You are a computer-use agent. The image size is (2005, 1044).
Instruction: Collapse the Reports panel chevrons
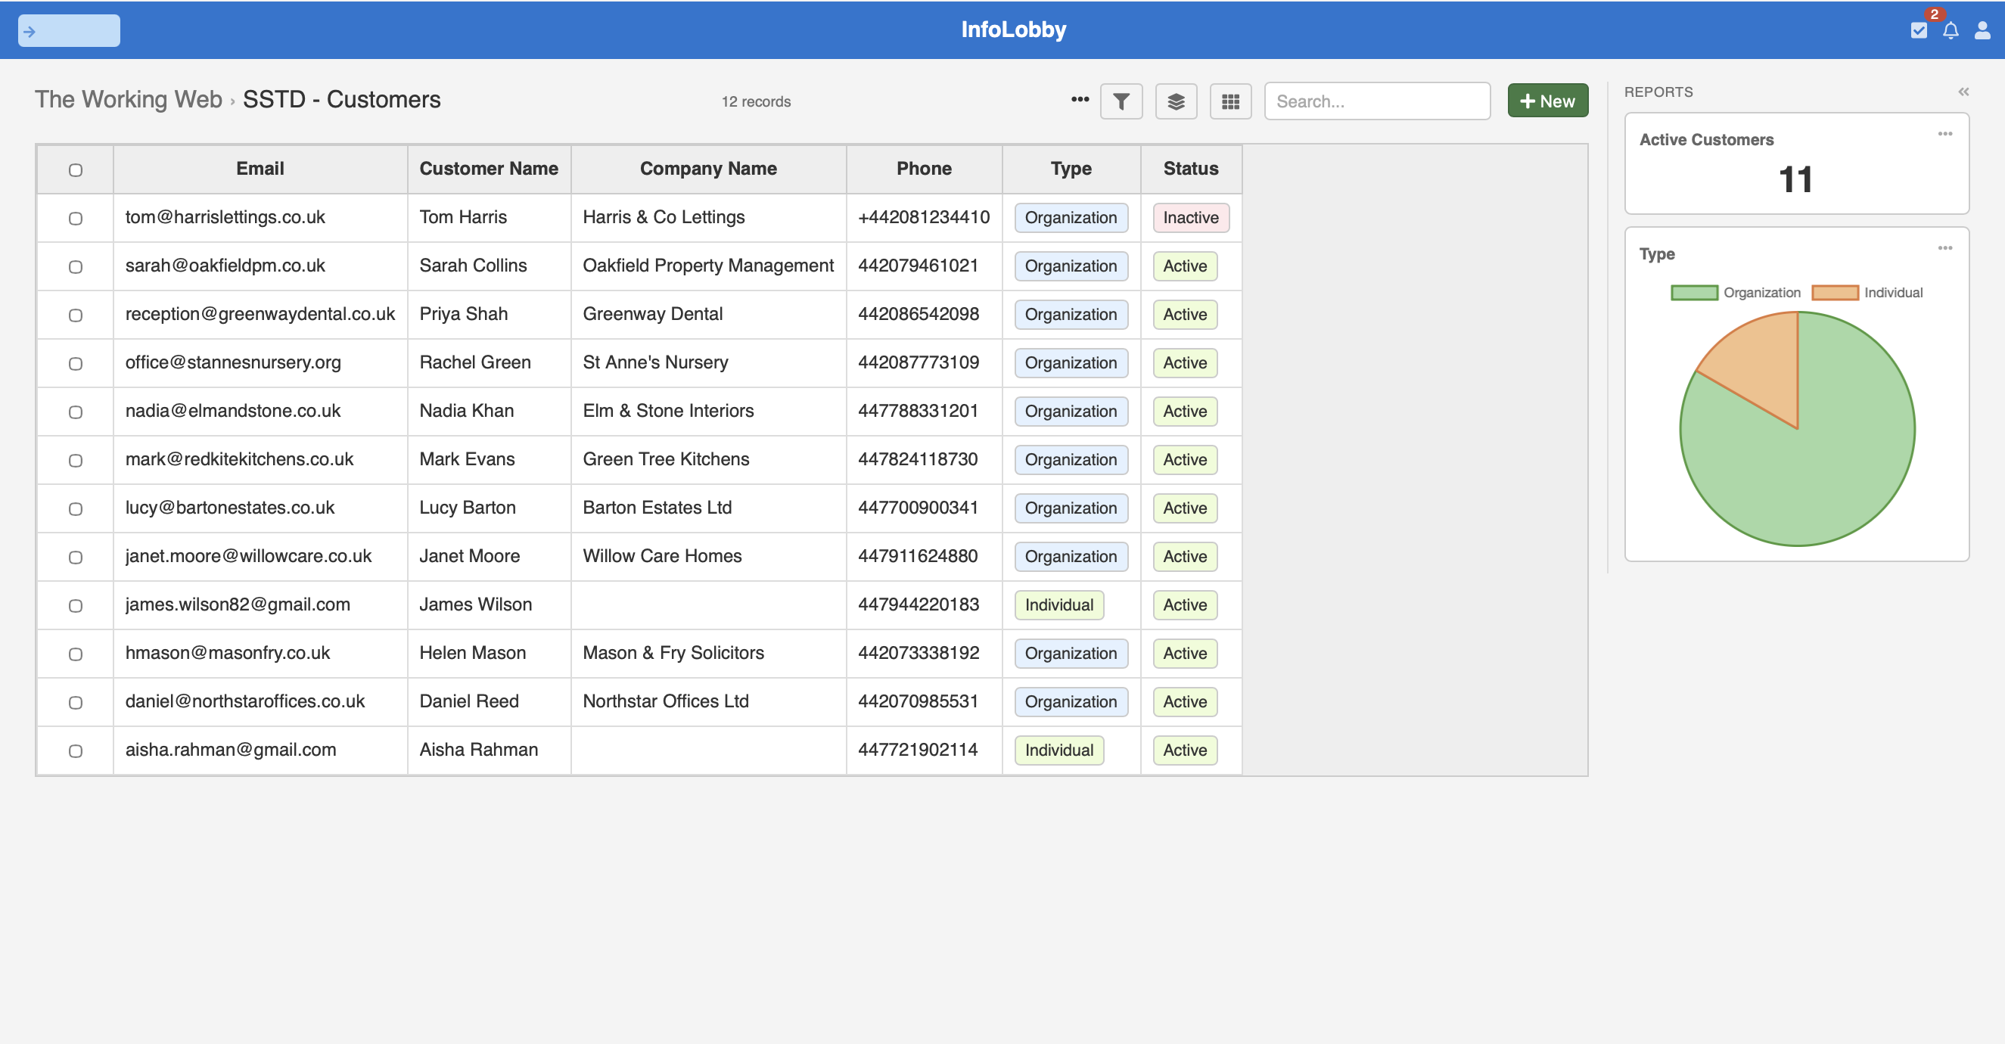1963,92
